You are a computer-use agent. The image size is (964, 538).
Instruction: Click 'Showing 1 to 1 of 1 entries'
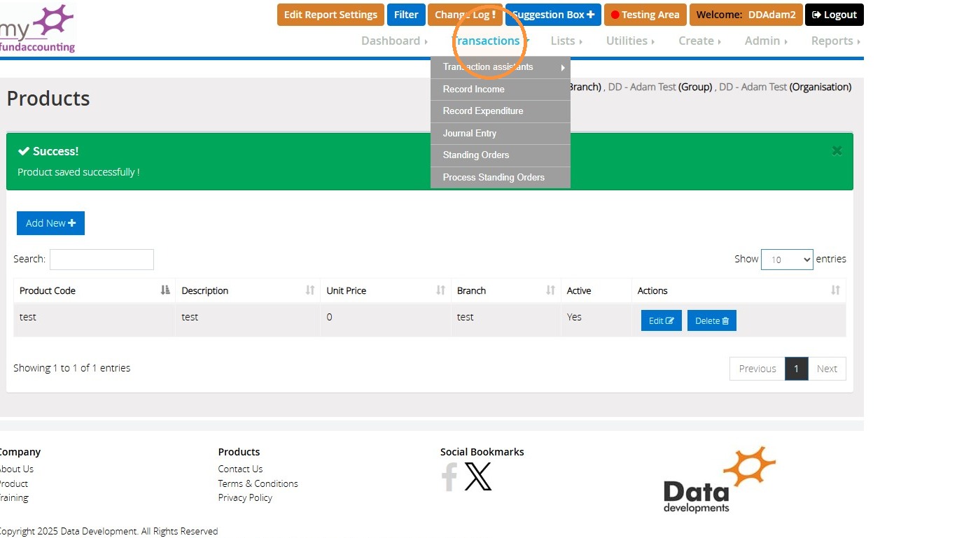[71, 368]
